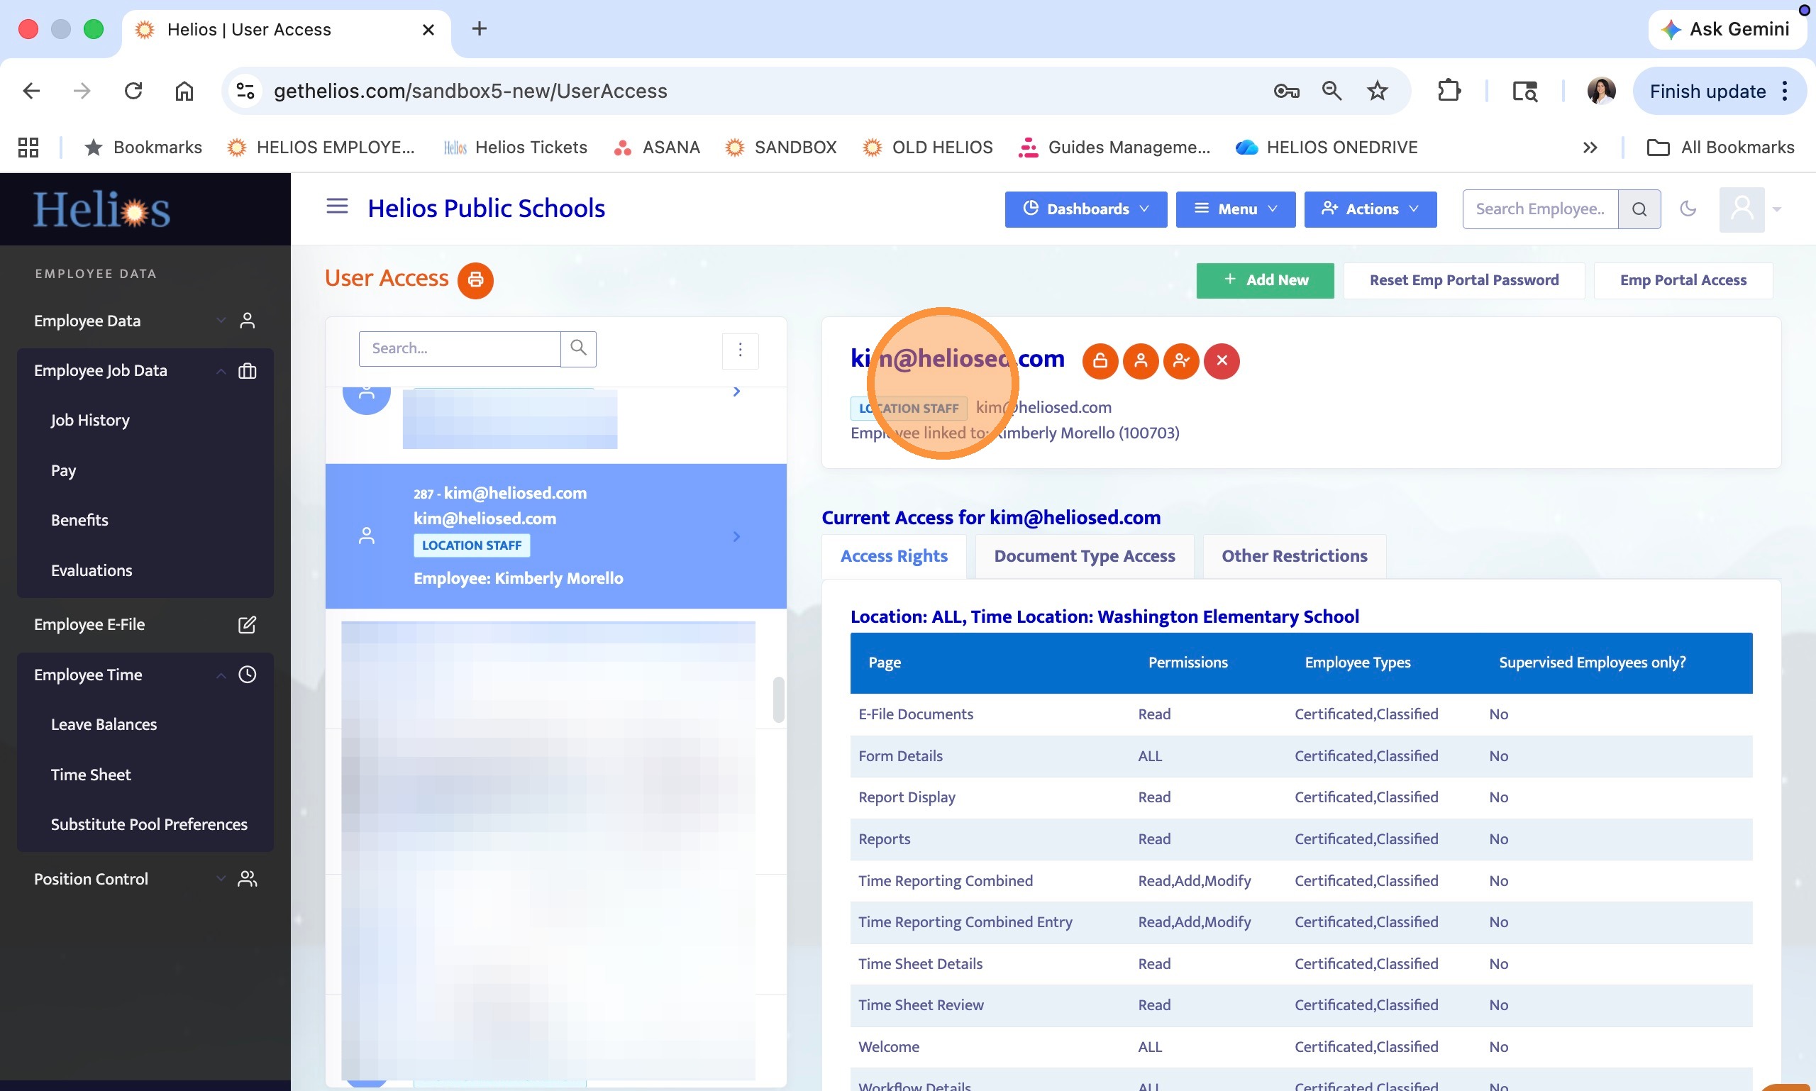Viewport: 1816px width, 1091px height.
Task: Open Benefits in sidebar
Action: click(x=79, y=521)
